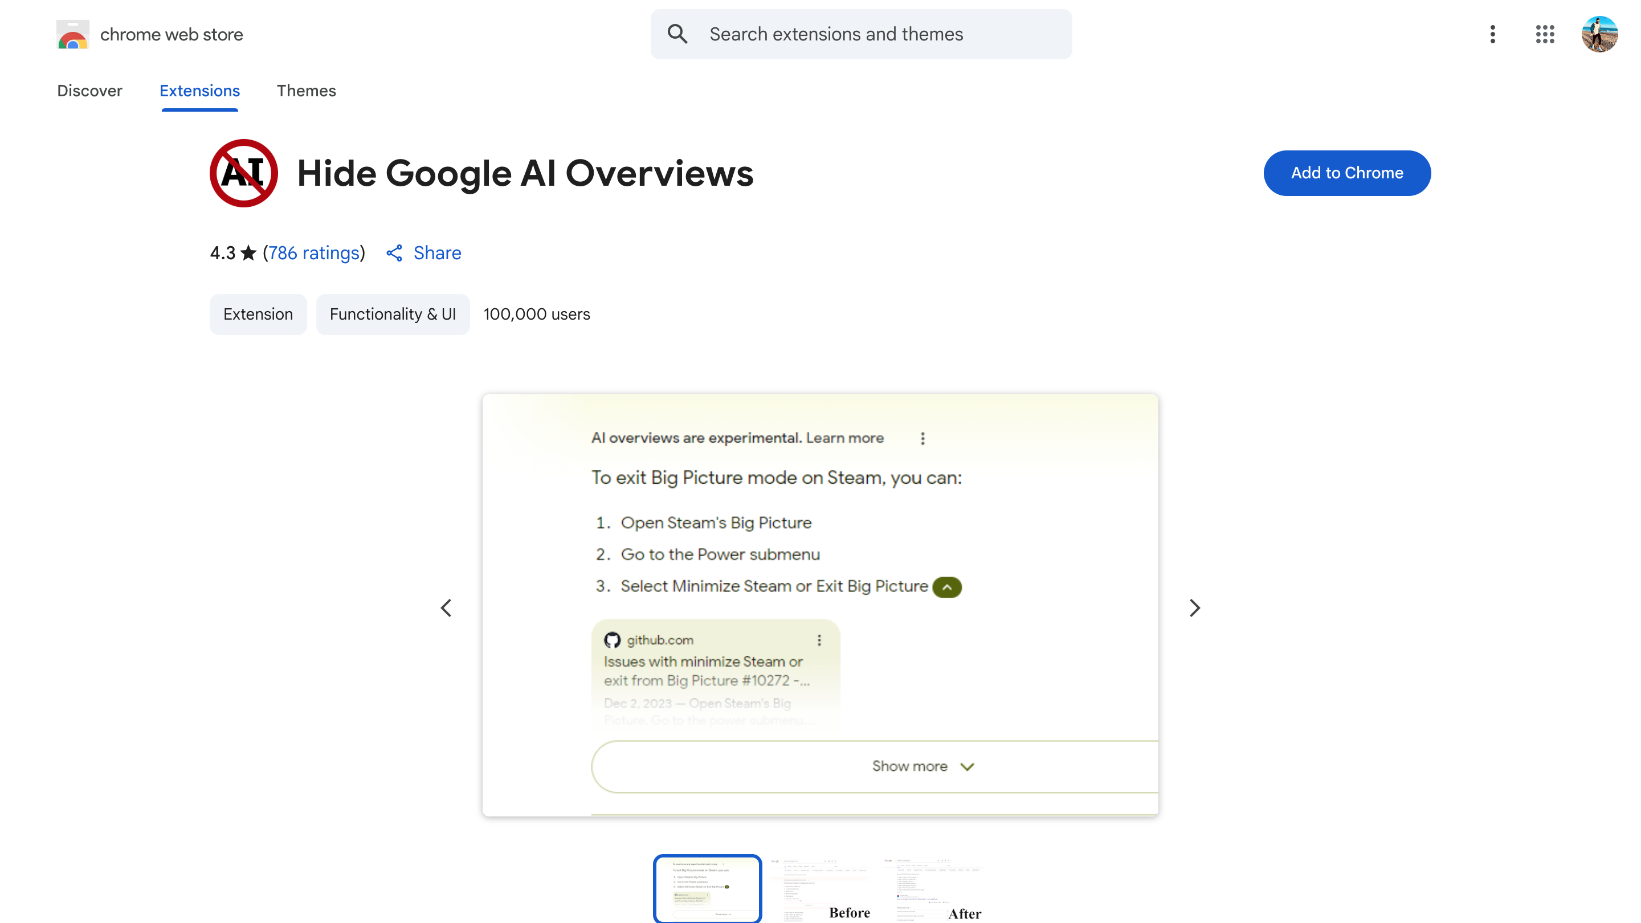The width and height of the screenshot is (1641, 923).
Task: Open the account profile avatar
Action: pyautogui.click(x=1599, y=34)
